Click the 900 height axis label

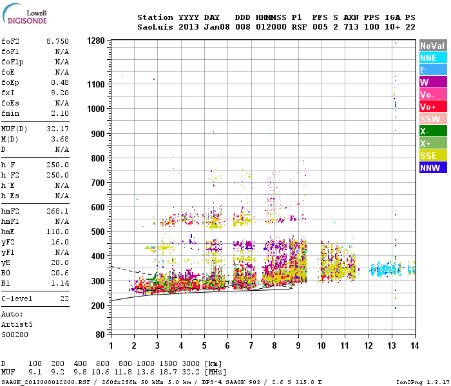coord(98,134)
